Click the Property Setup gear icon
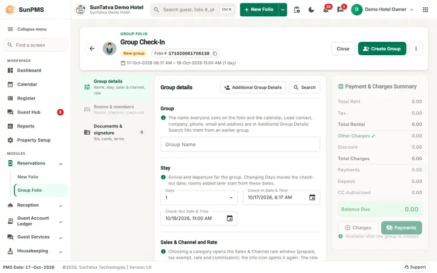The height and width of the screenshot is (273, 437). 10,140
